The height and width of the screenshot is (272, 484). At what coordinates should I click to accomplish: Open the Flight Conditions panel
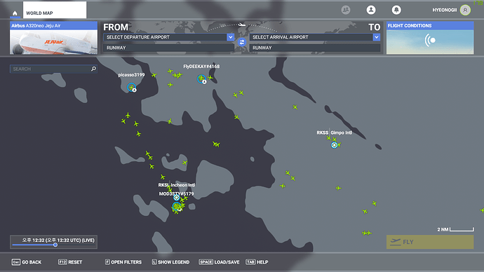(x=430, y=38)
